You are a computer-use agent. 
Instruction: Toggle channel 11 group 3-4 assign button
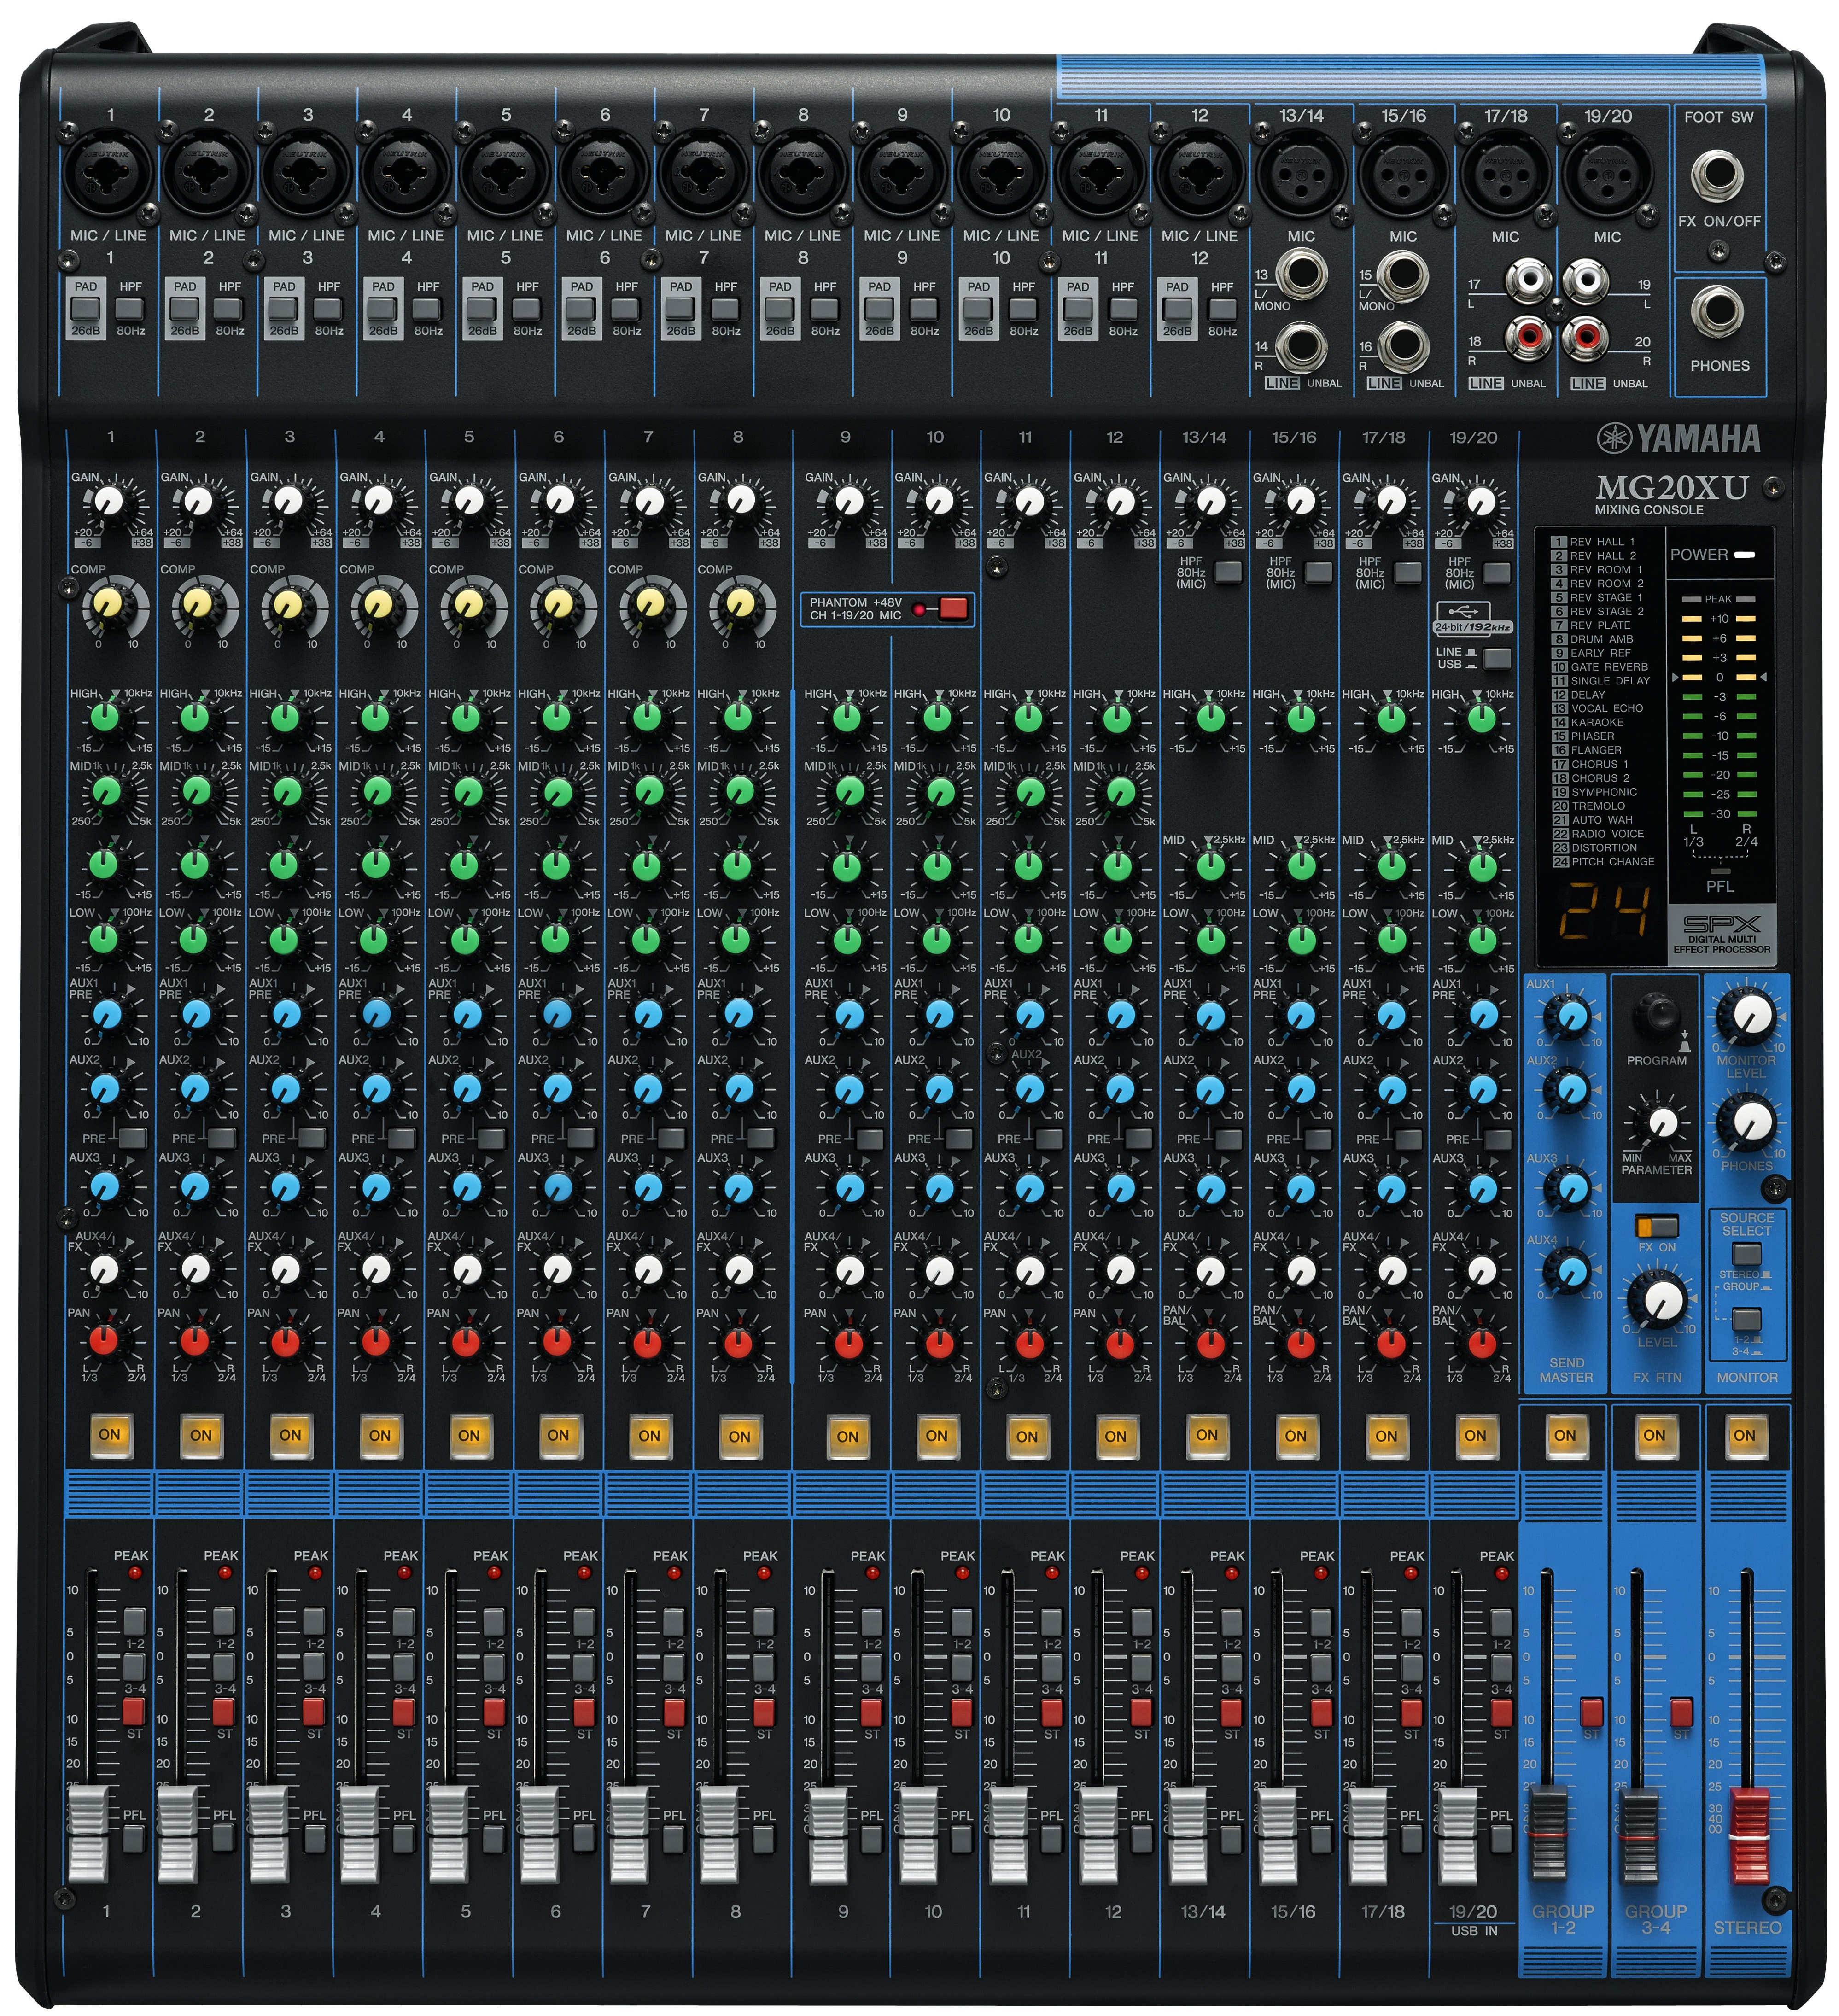1051,1667
